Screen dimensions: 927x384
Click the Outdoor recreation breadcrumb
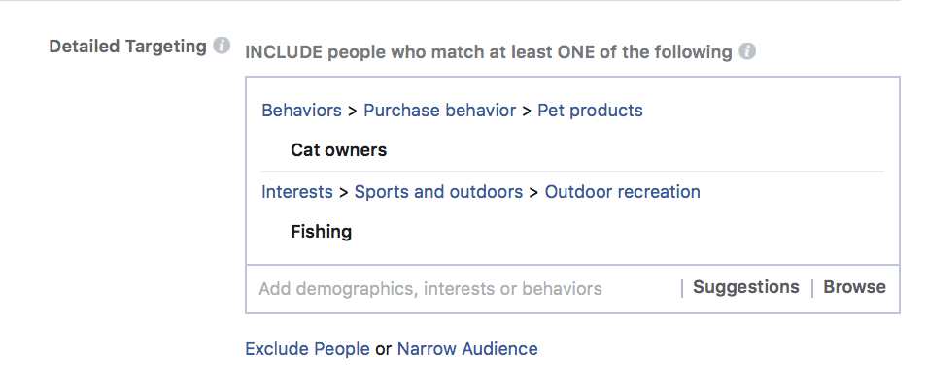coord(623,192)
